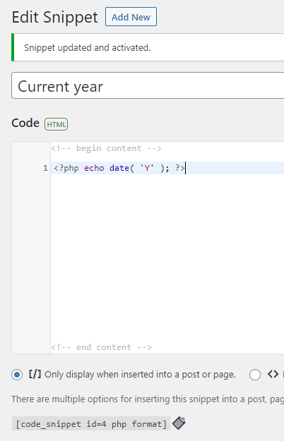Click the green HTML badge next to Code
Screen dimensions: 284x441
pos(56,124)
